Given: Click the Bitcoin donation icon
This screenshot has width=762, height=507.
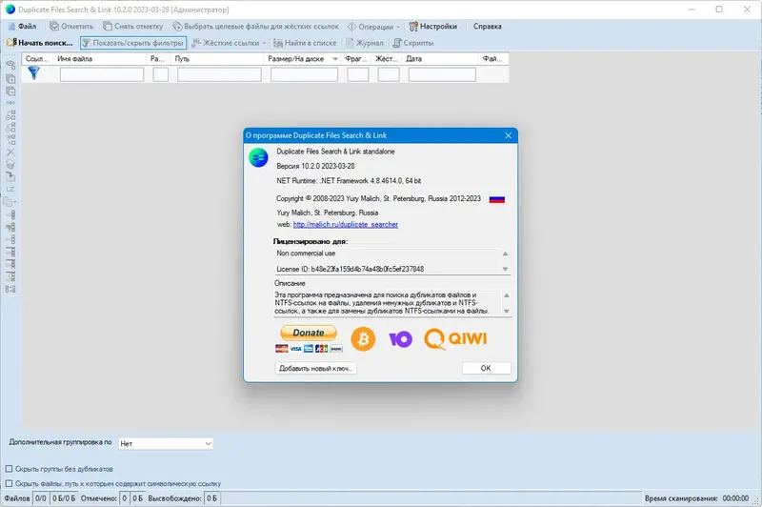Looking at the screenshot, I should coord(363,339).
